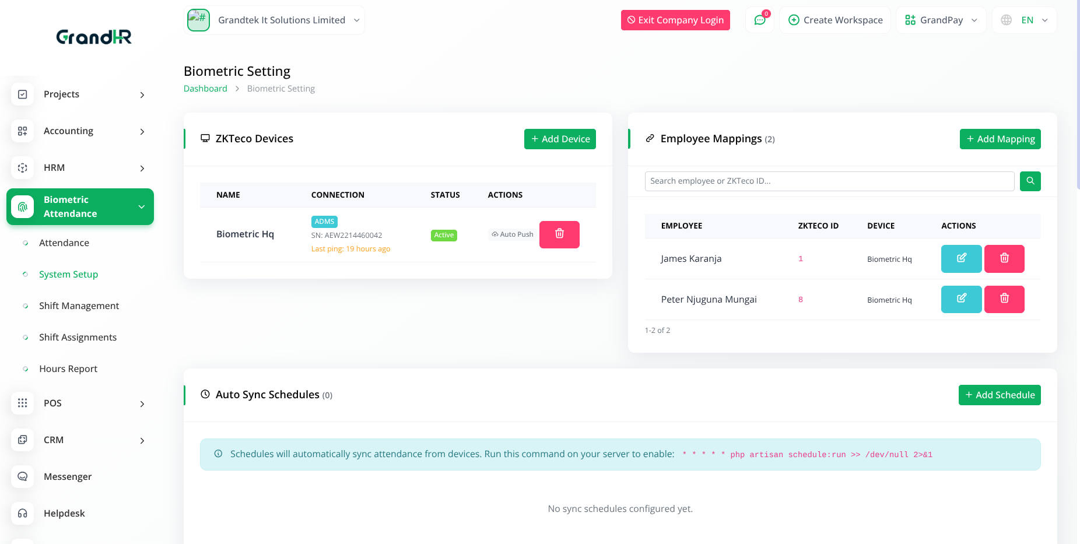Click the Dashboard breadcrumb link
Viewport: 1080px width, 544px height.
[x=205, y=89]
